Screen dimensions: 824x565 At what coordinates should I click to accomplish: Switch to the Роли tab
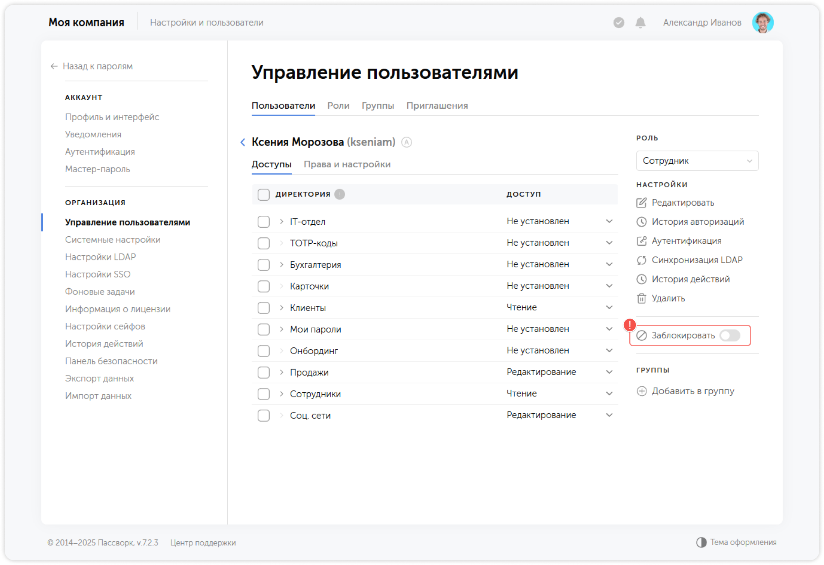coord(338,106)
